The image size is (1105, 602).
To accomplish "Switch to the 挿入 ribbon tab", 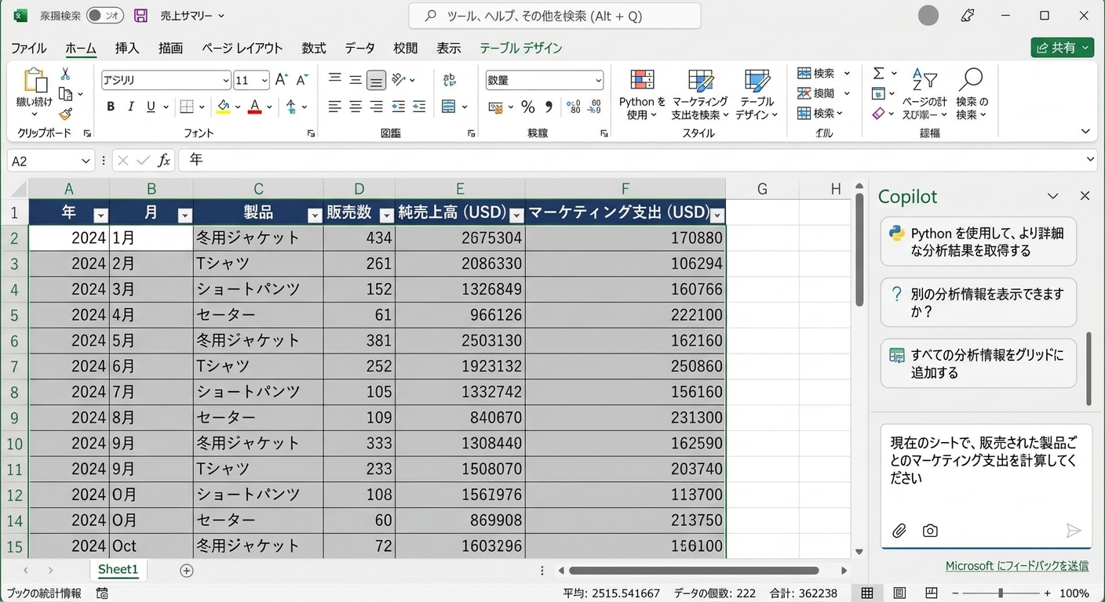I will click(127, 48).
